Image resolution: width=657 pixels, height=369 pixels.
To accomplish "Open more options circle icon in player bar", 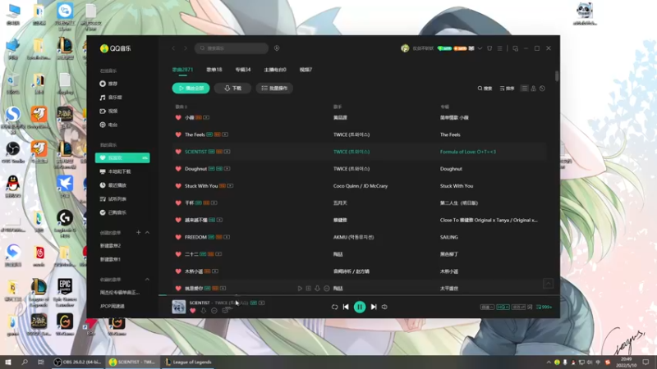I will [x=214, y=311].
